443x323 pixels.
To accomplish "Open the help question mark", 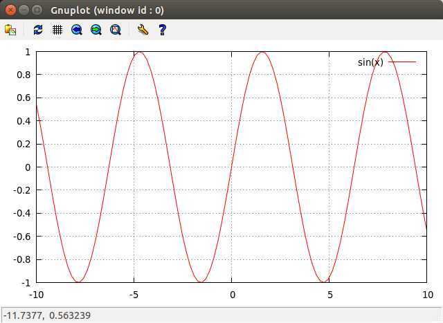I will pyautogui.click(x=162, y=30).
